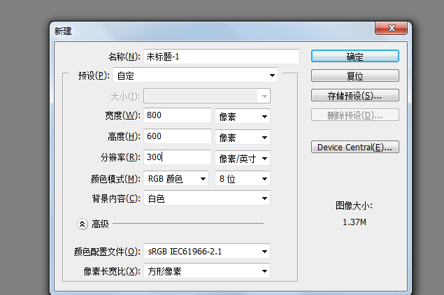This screenshot has height=295, width=444.
Task: Open Device Central(E)... button
Action: tap(355, 147)
